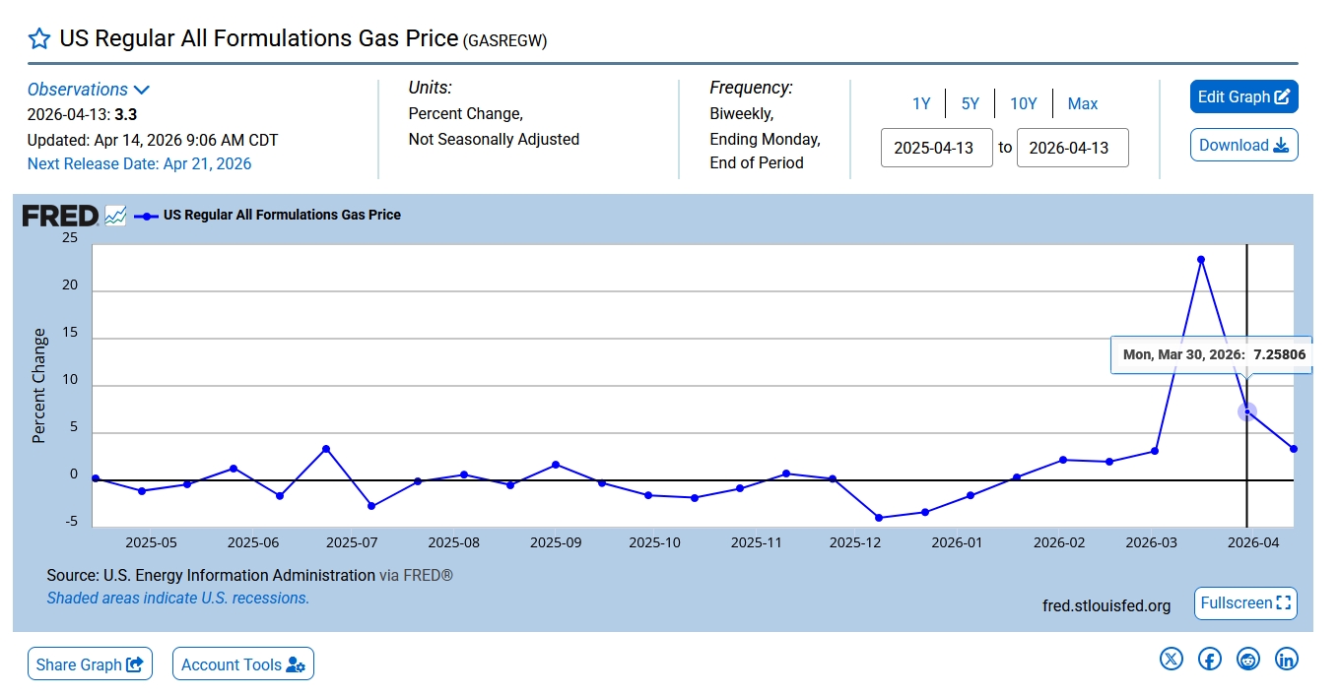Share on Reddit icon
The image size is (1340, 695).
pyautogui.click(x=1247, y=659)
